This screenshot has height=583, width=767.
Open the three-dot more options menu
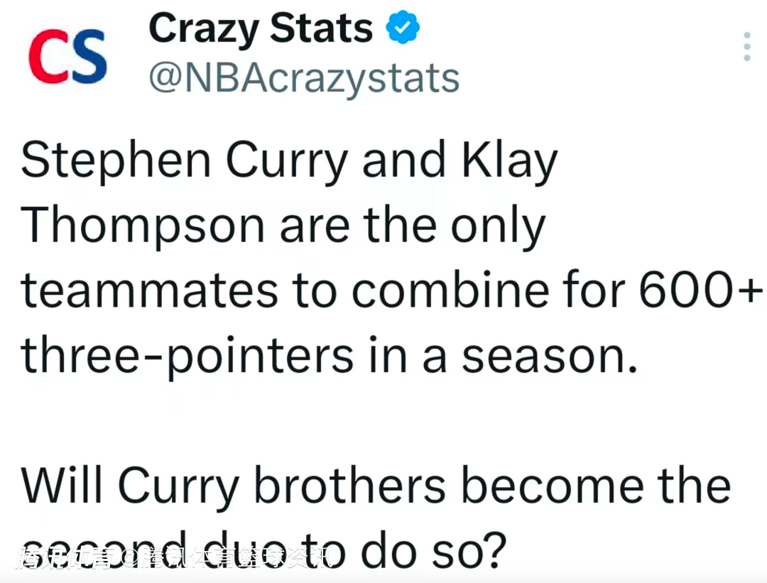pyautogui.click(x=746, y=47)
